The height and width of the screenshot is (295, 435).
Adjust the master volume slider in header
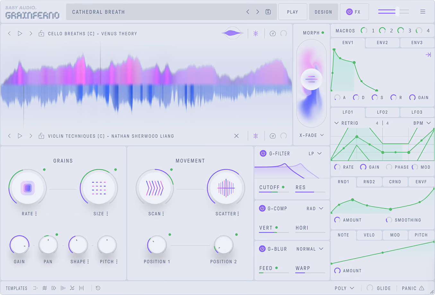point(394,12)
